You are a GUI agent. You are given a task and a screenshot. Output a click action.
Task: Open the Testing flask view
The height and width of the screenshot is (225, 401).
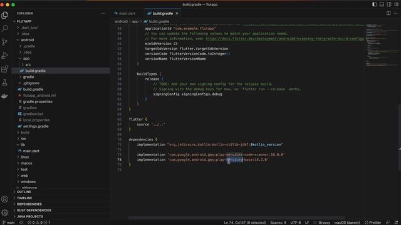tap(4, 82)
